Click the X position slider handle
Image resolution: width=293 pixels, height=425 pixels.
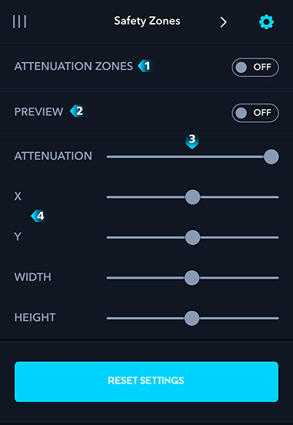(x=192, y=197)
